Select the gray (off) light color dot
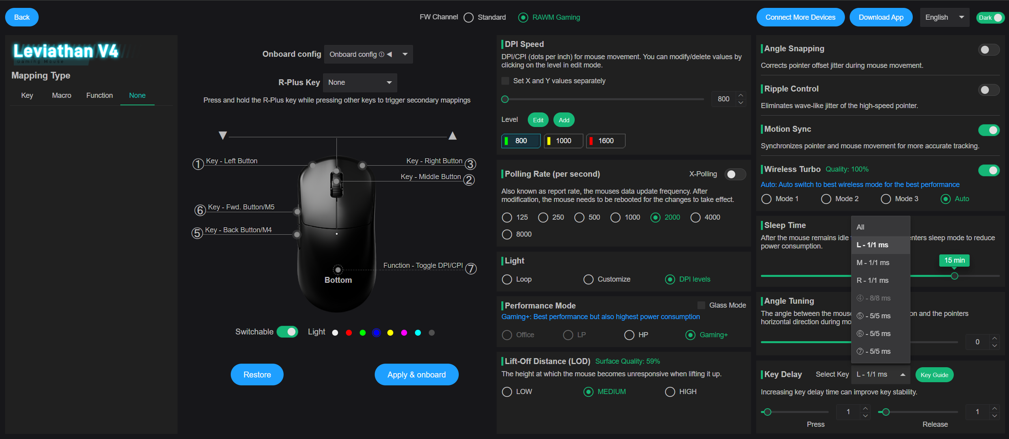The image size is (1009, 439). 432,333
